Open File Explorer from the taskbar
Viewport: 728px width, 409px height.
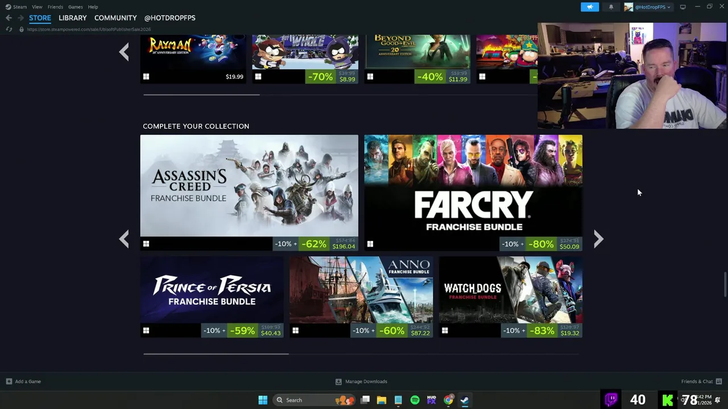382,400
